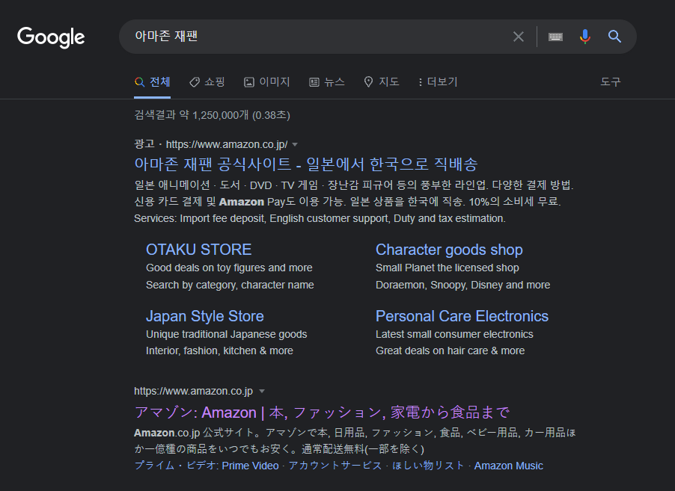Click organic result URL https://www.amazon.co.jp
The width and height of the screenshot is (675, 491).
pyautogui.click(x=193, y=392)
